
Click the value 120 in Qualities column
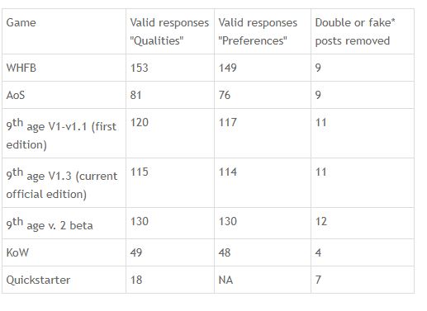(140, 122)
